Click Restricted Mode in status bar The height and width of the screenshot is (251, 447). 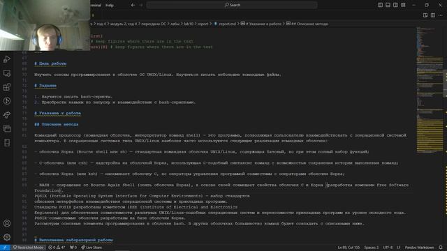[x=28, y=248]
